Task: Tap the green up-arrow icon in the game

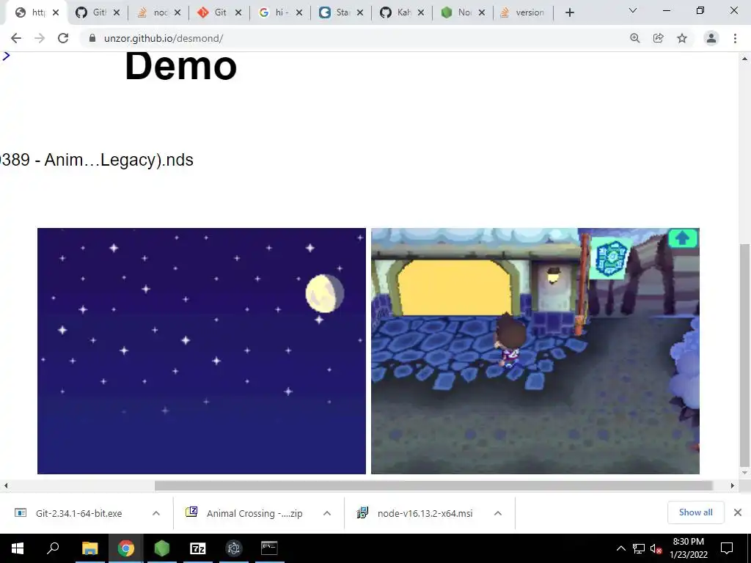Action: click(683, 238)
